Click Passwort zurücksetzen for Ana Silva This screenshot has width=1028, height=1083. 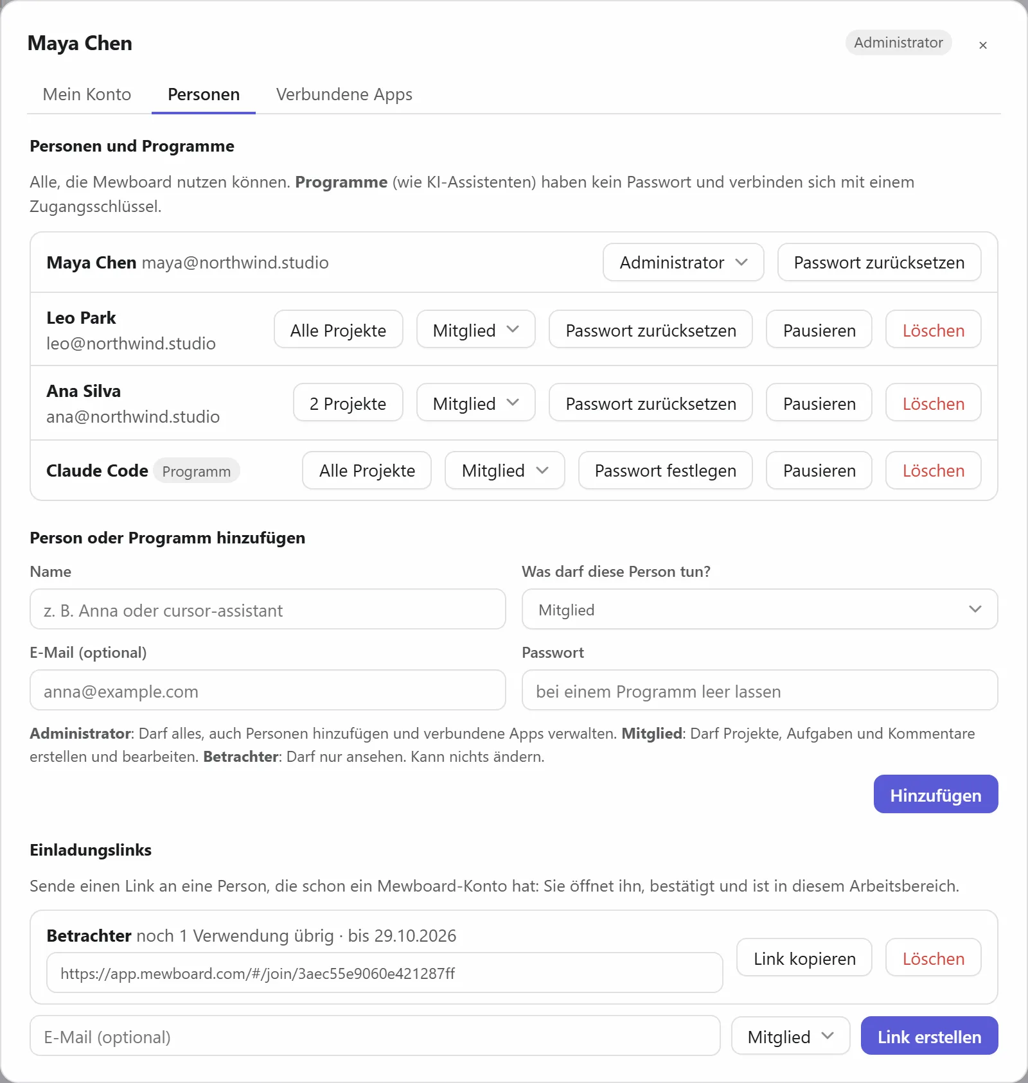tap(650, 403)
